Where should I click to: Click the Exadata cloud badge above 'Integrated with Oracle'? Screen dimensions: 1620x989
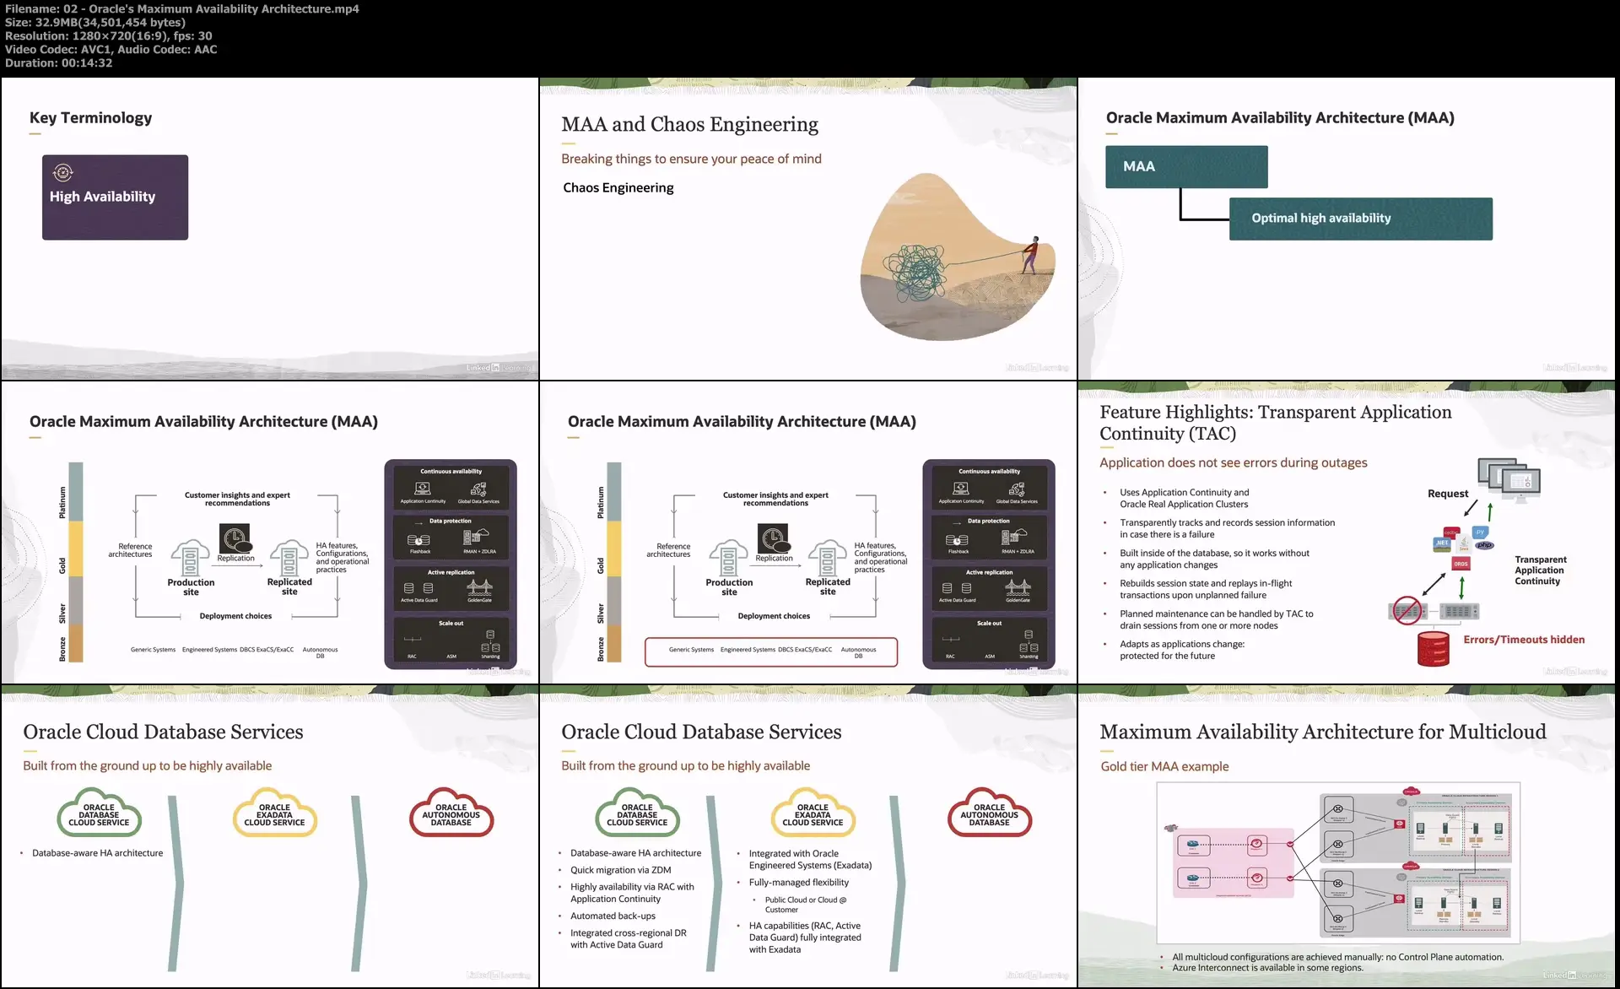point(813,813)
